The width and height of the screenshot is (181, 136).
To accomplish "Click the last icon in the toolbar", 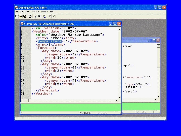I will (54, 16).
